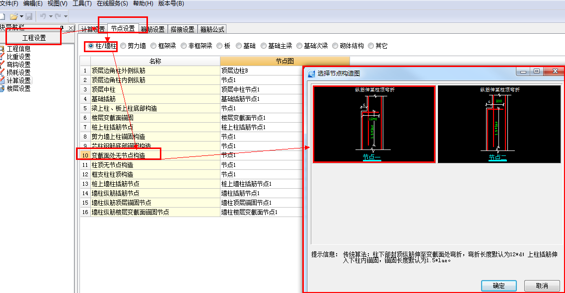Cancel the dialog with 取消
Image resolution: width=565 pixels, height=293 pixels.
[x=542, y=286]
